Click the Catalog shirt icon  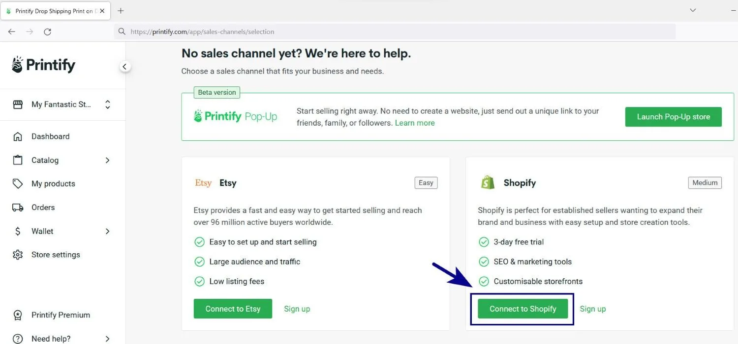tap(18, 160)
